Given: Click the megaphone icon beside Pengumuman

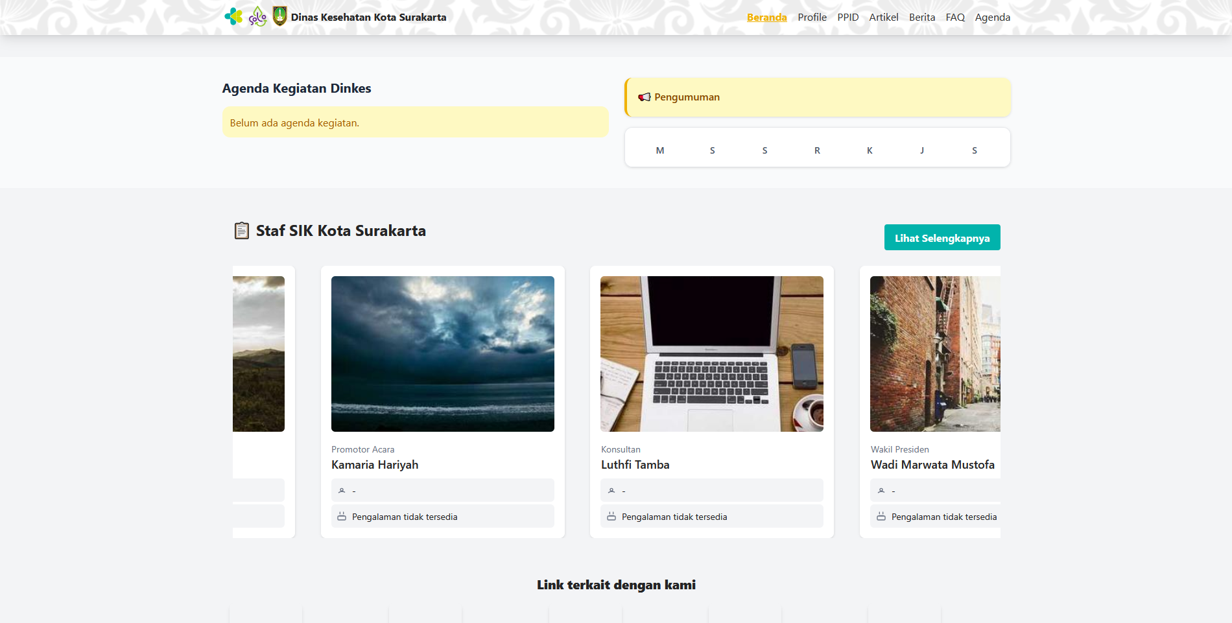Looking at the screenshot, I should (x=645, y=97).
